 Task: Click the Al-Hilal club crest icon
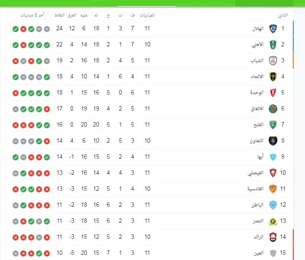(x=273, y=29)
